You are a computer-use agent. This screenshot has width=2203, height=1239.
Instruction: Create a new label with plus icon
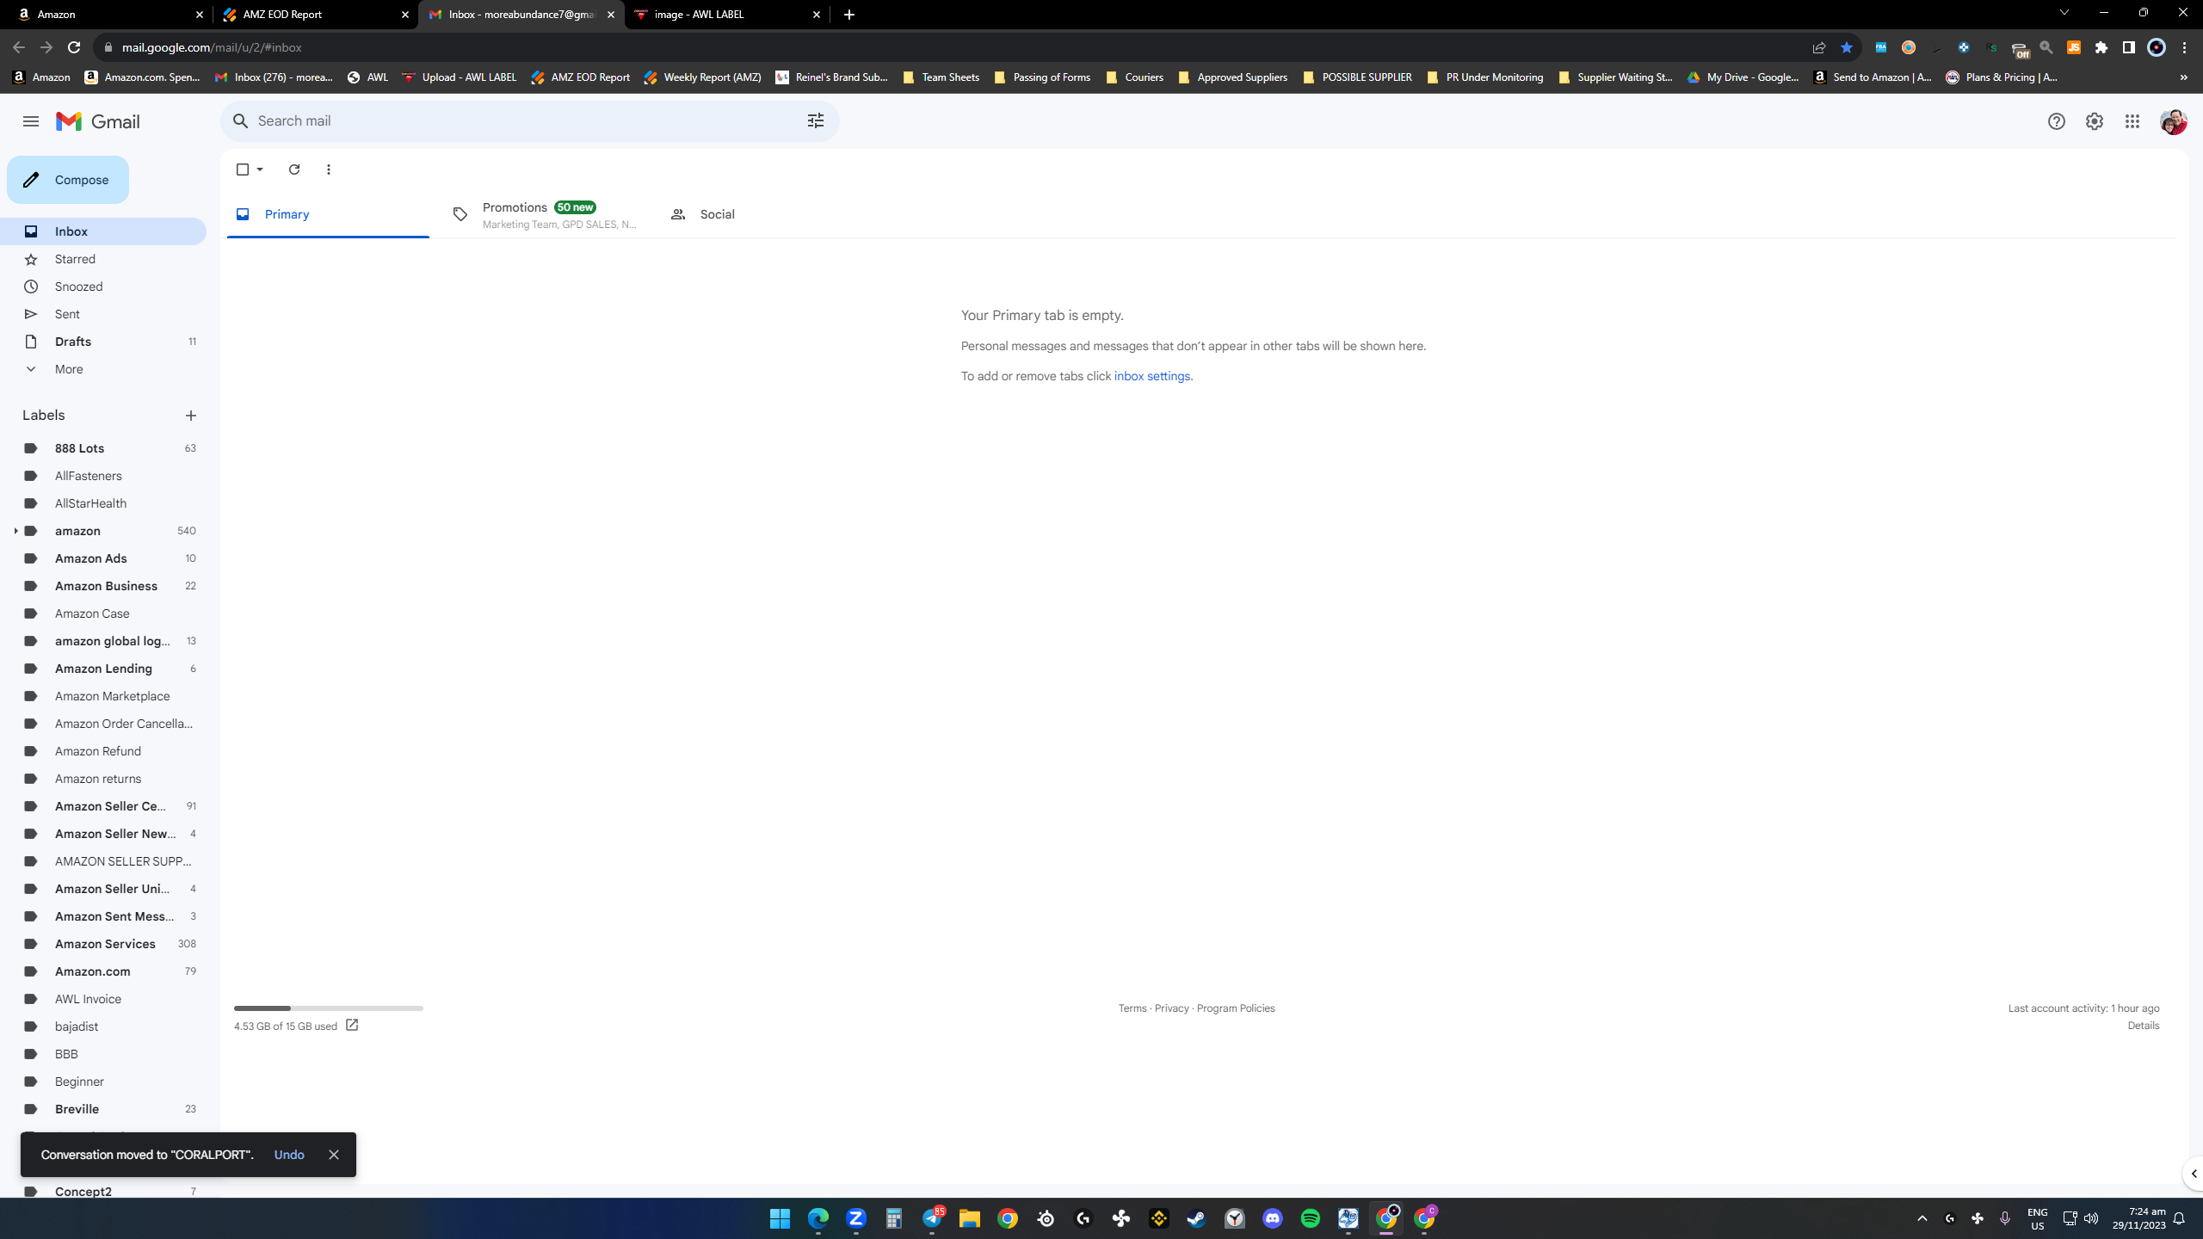coord(191,416)
